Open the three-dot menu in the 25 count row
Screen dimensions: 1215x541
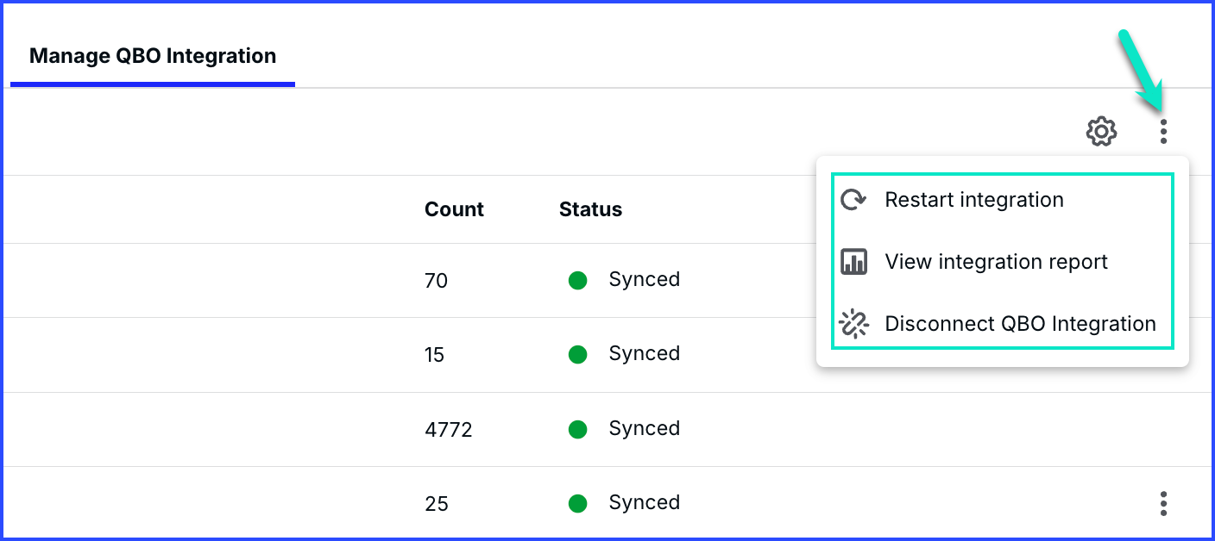[1163, 503]
